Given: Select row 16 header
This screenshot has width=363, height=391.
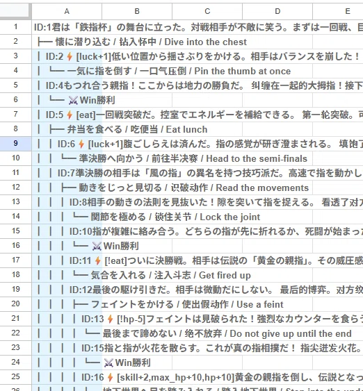Looking at the screenshot, I should [16, 245].
